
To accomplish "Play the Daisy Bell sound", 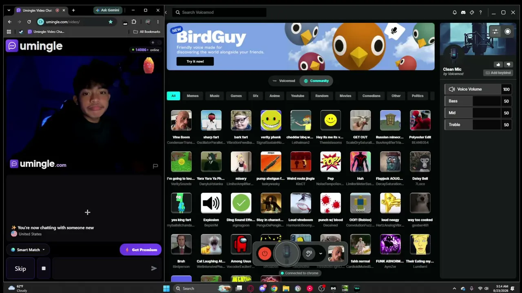I will pyautogui.click(x=420, y=162).
